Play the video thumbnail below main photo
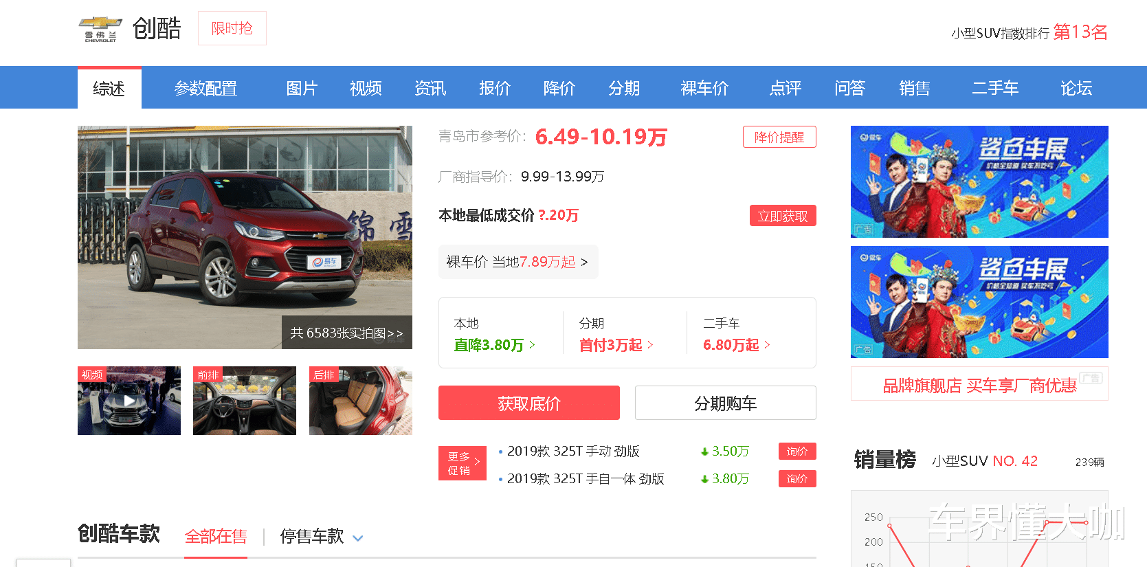Image resolution: width=1147 pixels, height=567 pixels. (x=129, y=401)
